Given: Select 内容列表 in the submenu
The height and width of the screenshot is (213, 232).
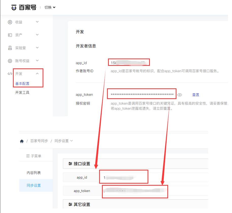Looking at the screenshot, I should coord(34,173).
